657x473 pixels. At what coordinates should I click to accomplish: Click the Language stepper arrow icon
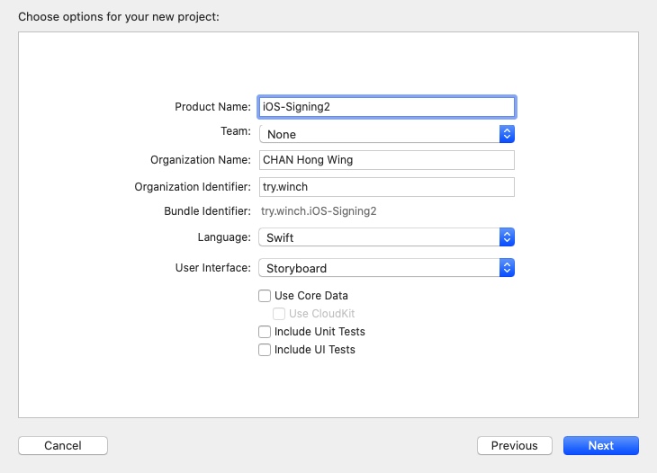pyautogui.click(x=507, y=237)
